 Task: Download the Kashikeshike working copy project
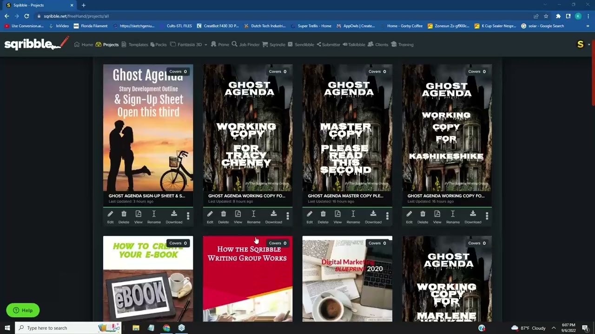(x=472, y=217)
